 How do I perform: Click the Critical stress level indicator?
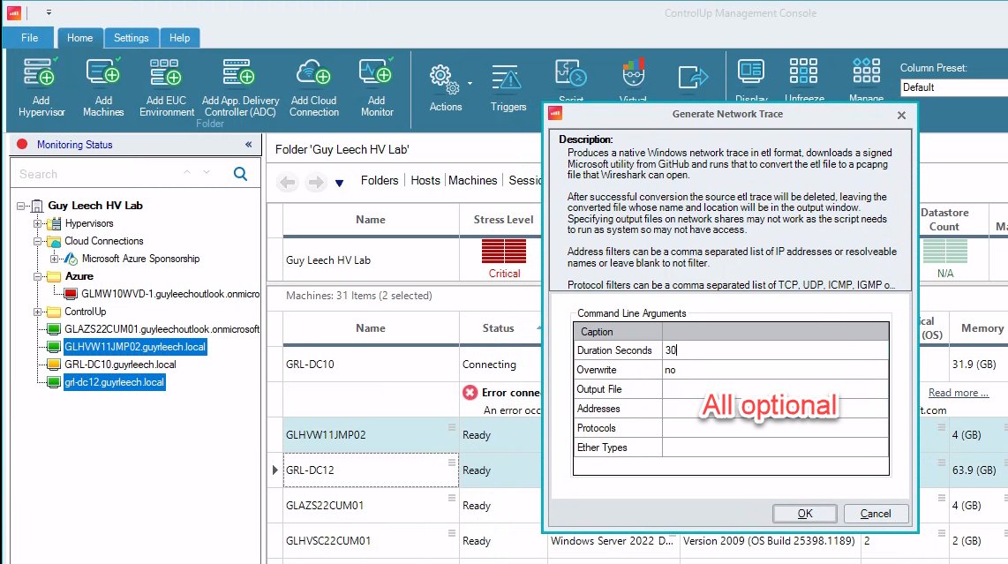coord(504,259)
